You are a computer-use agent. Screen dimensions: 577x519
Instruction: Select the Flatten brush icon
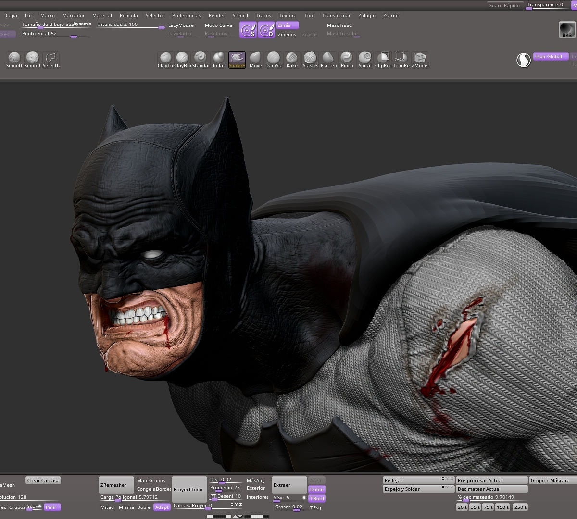(328, 58)
